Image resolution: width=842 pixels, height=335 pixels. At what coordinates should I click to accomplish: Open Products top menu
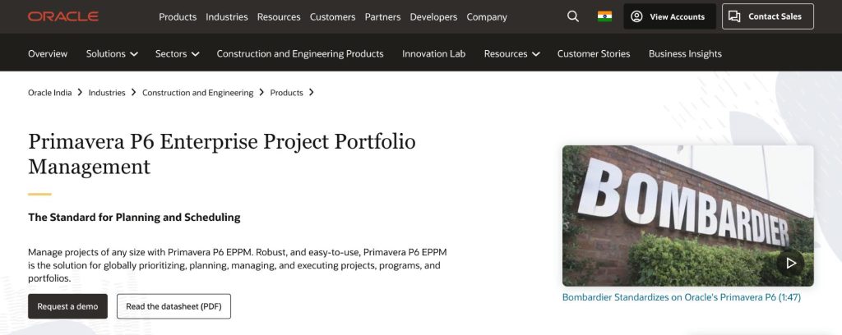pyautogui.click(x=178, y=16)
